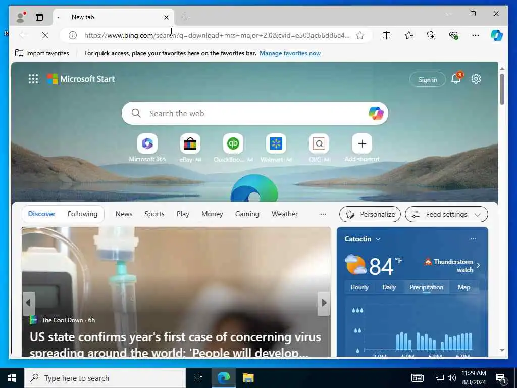Viewport: 517px width, 388px height.
Task: Open the Microsoft app launcher grid
Action: [33, 79]
